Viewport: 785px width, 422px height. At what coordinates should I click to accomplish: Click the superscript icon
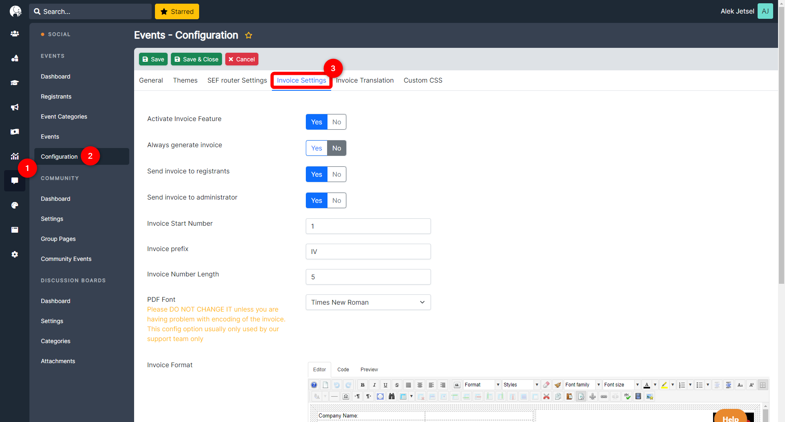point(751,385)
